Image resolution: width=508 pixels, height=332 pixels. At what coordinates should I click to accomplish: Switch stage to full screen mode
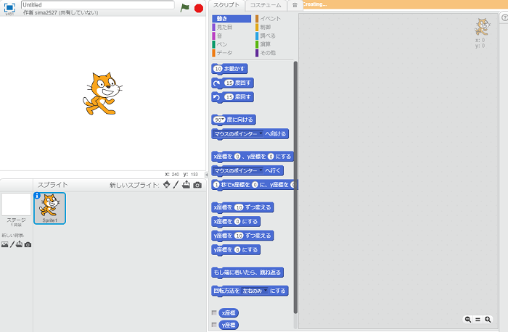pos(9,8)
